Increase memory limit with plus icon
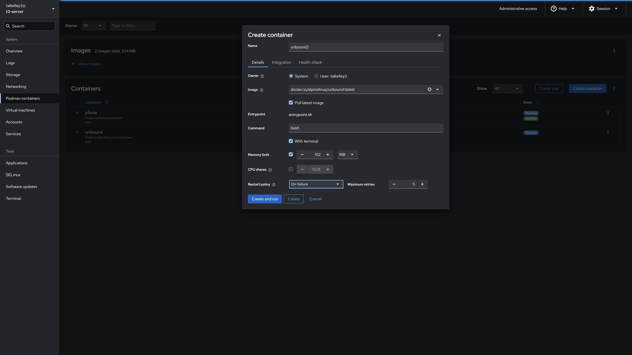The height and width of the screenshot is (355, 632). click(328, 155)
